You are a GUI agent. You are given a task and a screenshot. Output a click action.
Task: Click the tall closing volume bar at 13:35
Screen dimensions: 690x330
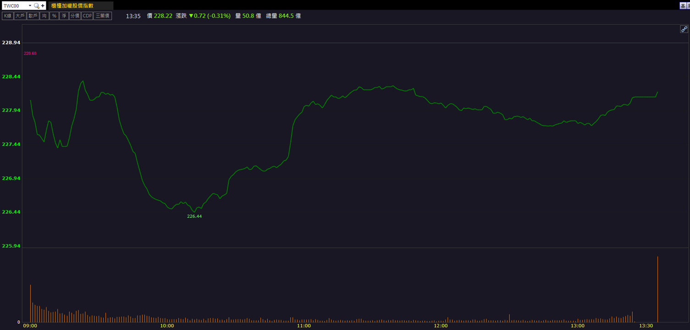657,289
